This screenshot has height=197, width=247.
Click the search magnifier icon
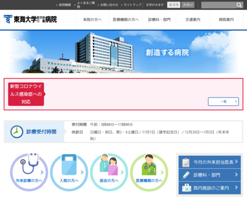point(239,5)
